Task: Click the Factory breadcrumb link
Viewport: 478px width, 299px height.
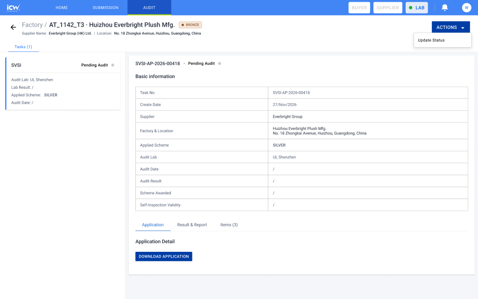Action: tap(32, 25)
